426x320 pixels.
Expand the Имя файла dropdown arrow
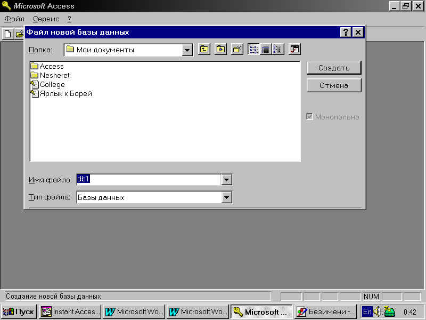227,180
